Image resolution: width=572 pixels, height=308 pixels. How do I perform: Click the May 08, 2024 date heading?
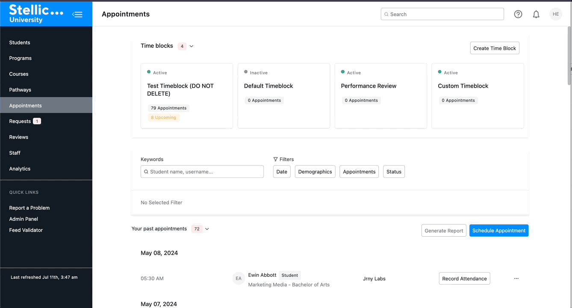point(159,253)
